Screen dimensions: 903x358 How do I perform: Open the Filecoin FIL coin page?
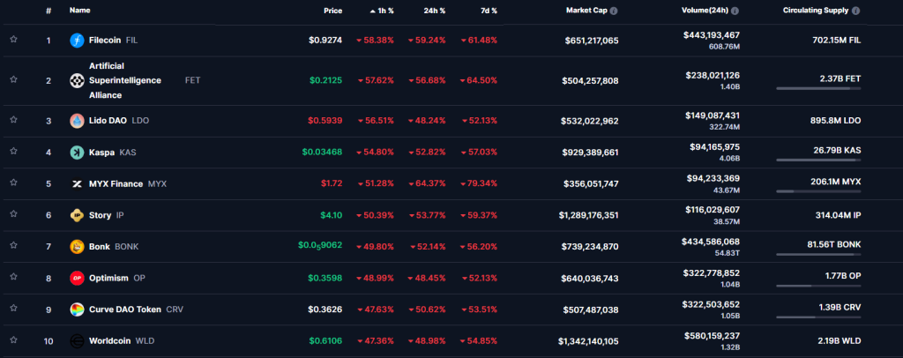(x=114, y=41)
